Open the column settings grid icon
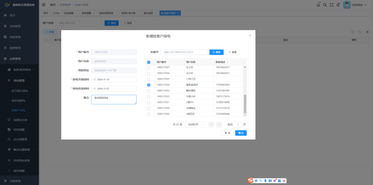This screenshot has width=373, height=185. tap(367, 32)
